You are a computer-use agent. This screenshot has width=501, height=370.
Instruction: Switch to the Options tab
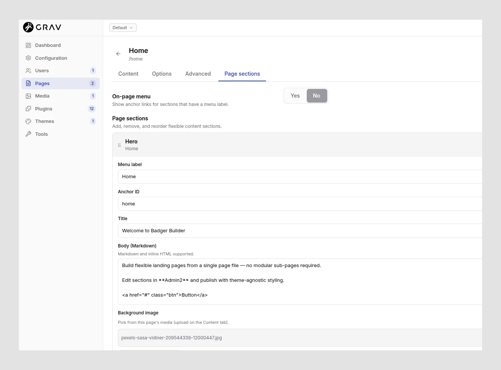(162, 74)
